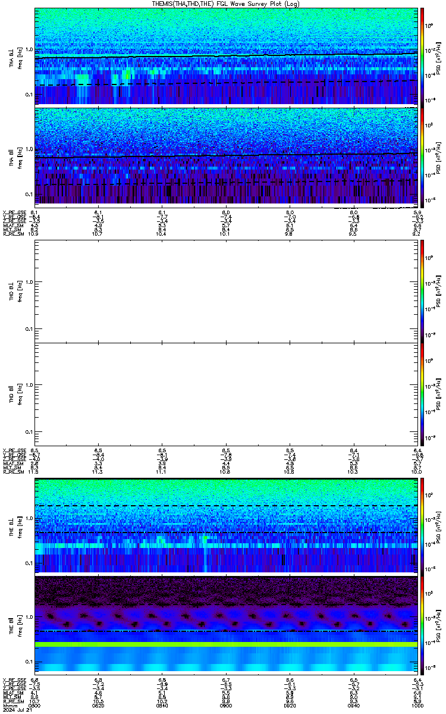Click the THD B⊥ PSD color bar
Viewport: 446px width, 714px height.
point(422,291)
